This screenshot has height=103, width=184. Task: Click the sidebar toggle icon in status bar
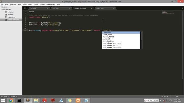click(x=2, y=96)
